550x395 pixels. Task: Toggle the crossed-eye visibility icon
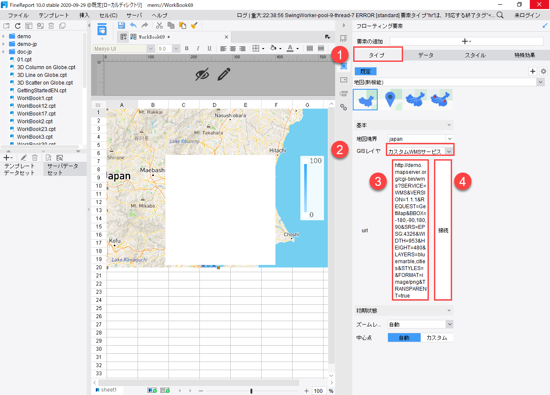(x=202, y=74)
